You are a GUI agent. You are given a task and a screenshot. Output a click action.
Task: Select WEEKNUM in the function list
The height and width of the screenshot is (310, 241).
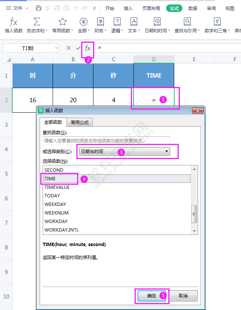tap(117, 213)
